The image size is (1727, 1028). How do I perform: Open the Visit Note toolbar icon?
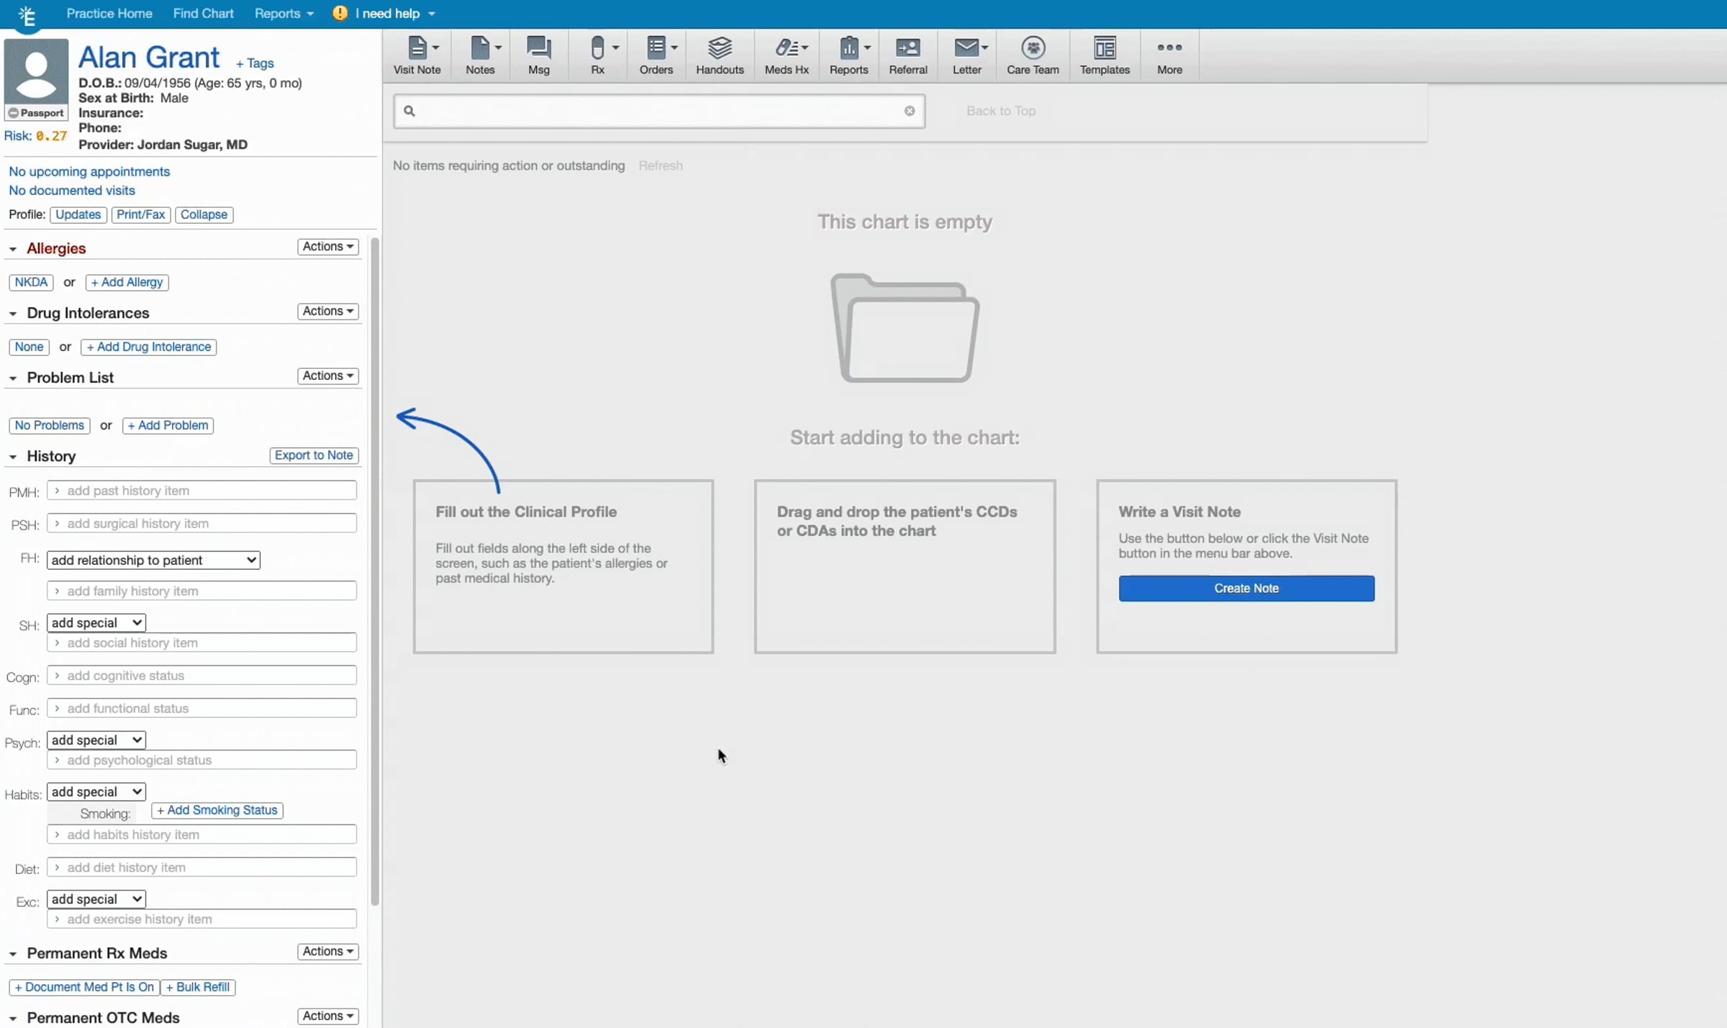pos(417,55)
